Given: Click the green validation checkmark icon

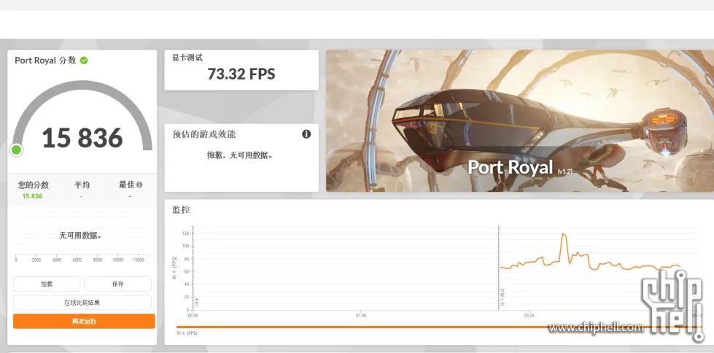Looking at the screenshot, I should tap(84, 60).
